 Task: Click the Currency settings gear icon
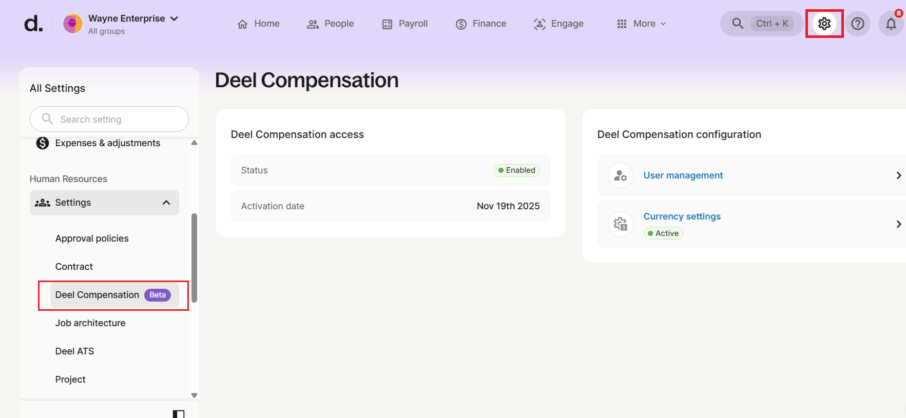(620, 224)
